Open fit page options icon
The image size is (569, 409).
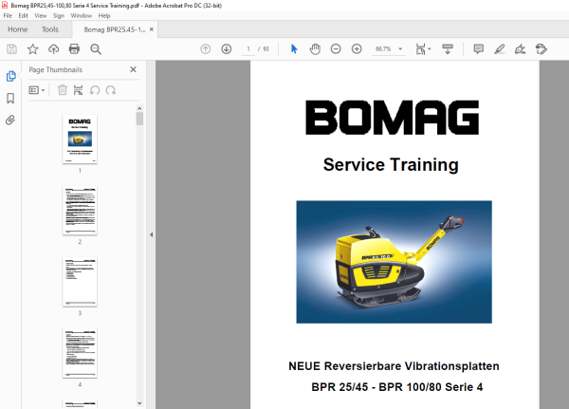[420, 49]
